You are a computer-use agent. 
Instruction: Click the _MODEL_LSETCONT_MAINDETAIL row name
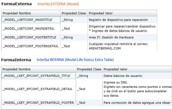point(29,29)
